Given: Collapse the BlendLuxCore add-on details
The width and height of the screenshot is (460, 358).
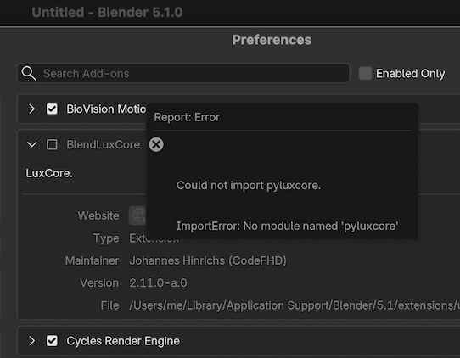Looking at the screenshot, I should click(31, 144).
